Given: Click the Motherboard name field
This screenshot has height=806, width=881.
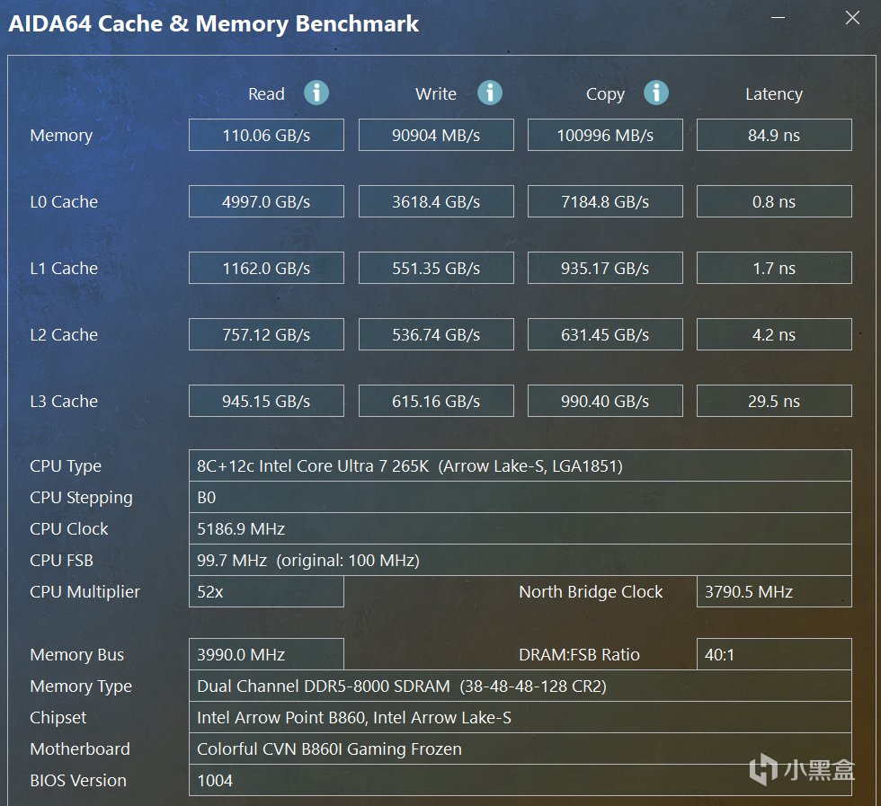Looking at the screenshot, I should pyautogui.click(x=520, y=749).
